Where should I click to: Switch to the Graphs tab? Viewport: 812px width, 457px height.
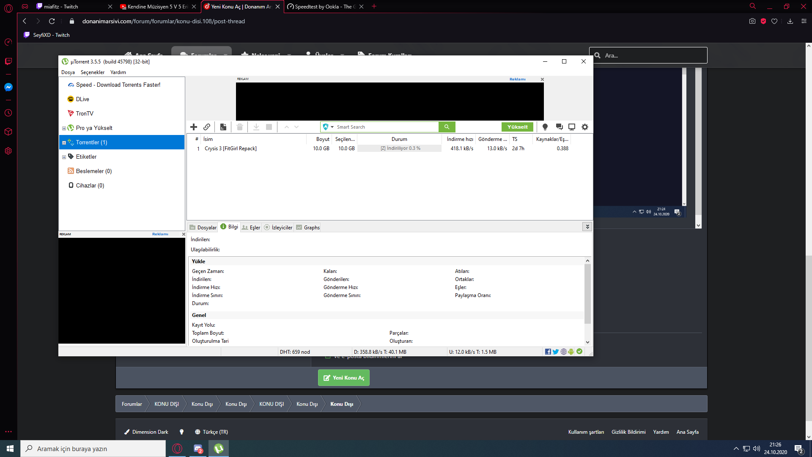click(308, 227)
